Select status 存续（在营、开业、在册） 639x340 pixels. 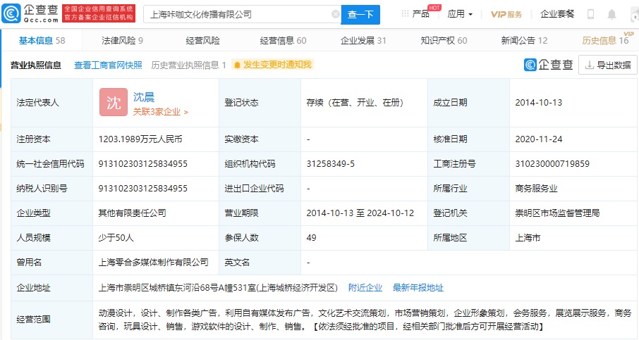(x=355, y=103)
